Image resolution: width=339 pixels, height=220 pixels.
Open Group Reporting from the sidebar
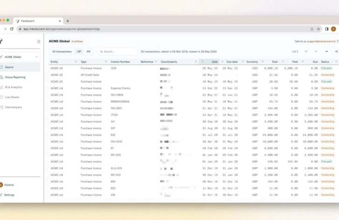pos(15,77)
